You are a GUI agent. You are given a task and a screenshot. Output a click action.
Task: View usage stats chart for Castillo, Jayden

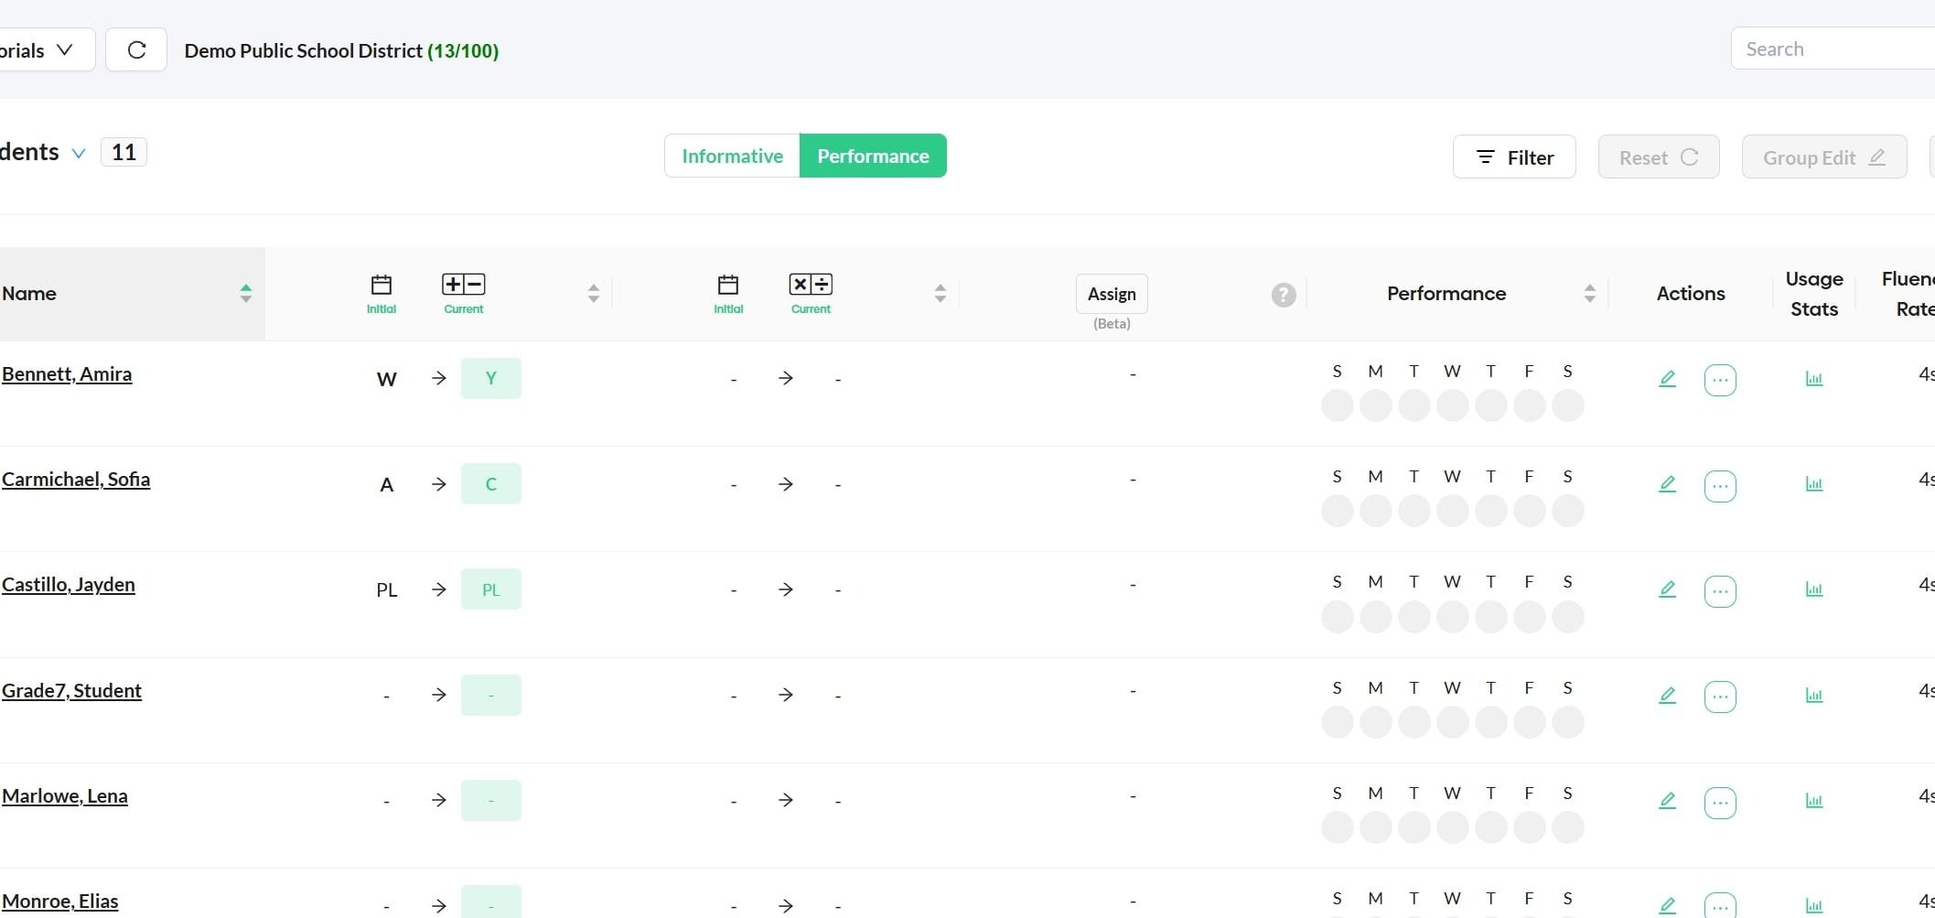(x=1814, y=589)
